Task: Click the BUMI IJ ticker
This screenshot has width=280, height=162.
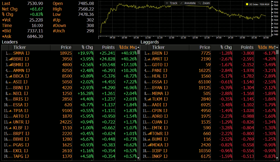Action: pyautogui.click(x=160, y=139)
